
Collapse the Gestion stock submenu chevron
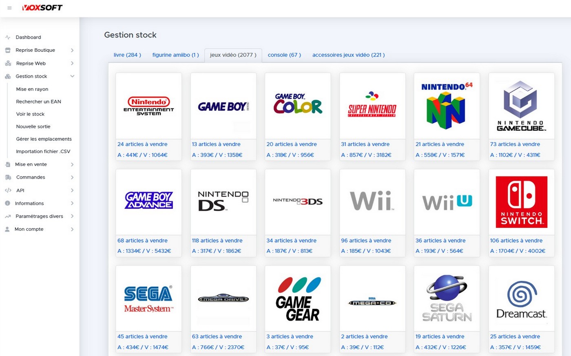click(x=72, y=76)
